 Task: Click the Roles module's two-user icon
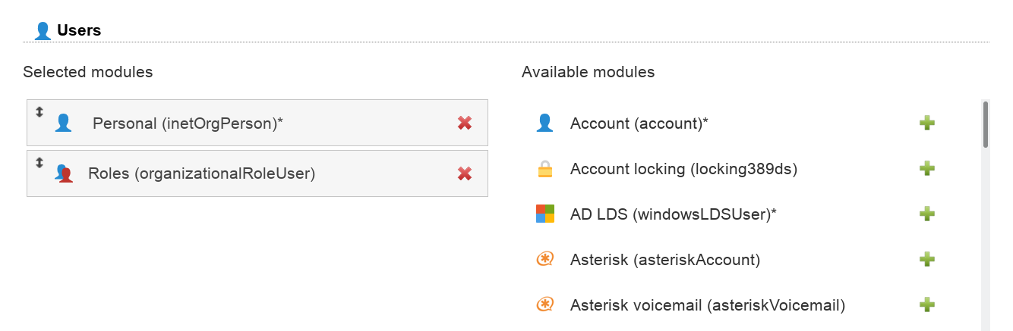point(64,173)
